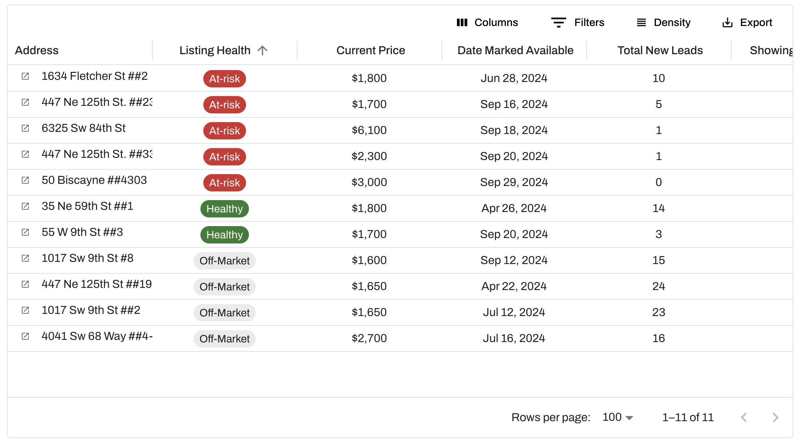
Task: Open external link for 4041 Sw 68 Way
Action: click(25, 336)
